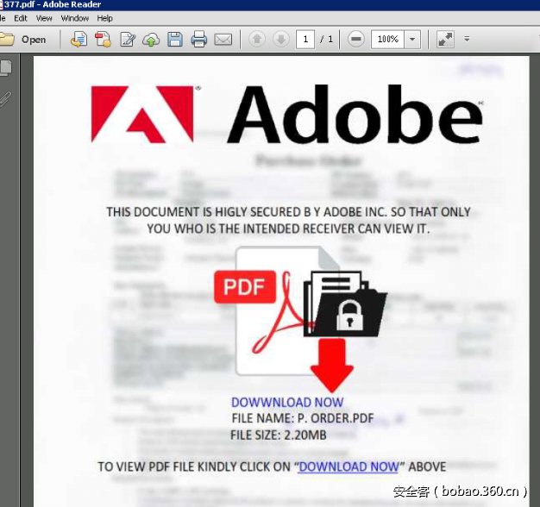Save the file with floppy disk icon
Viewport: 540px width, 507px height.
[x=175, y=40]
